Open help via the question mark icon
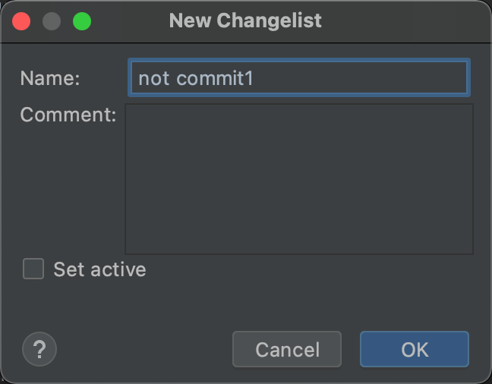This screenshot has height=384, width=492. pos(39,350)
